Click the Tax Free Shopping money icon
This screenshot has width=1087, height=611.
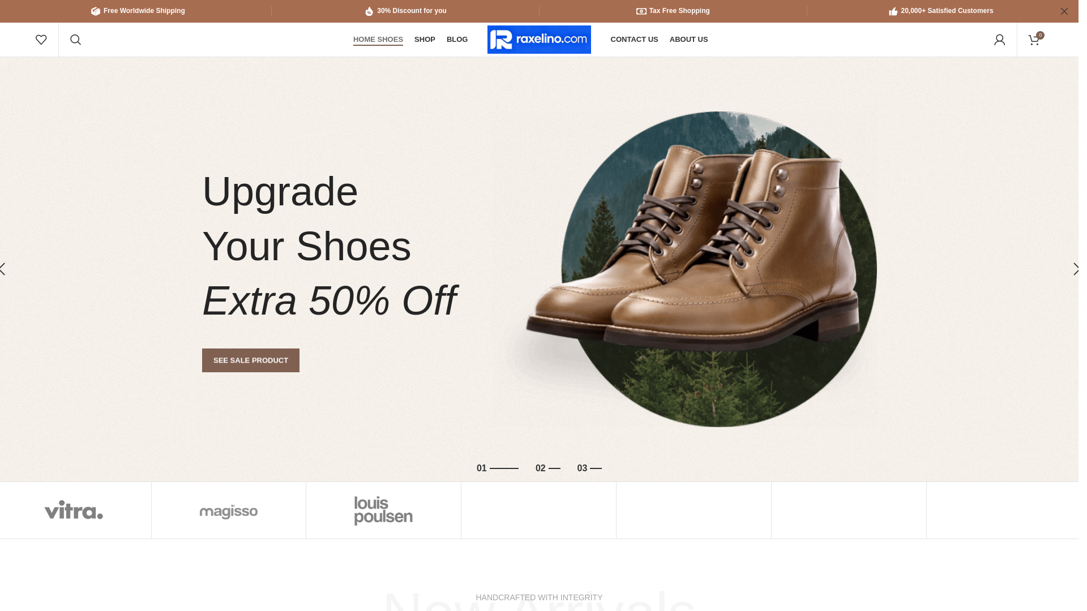[641, 11]
